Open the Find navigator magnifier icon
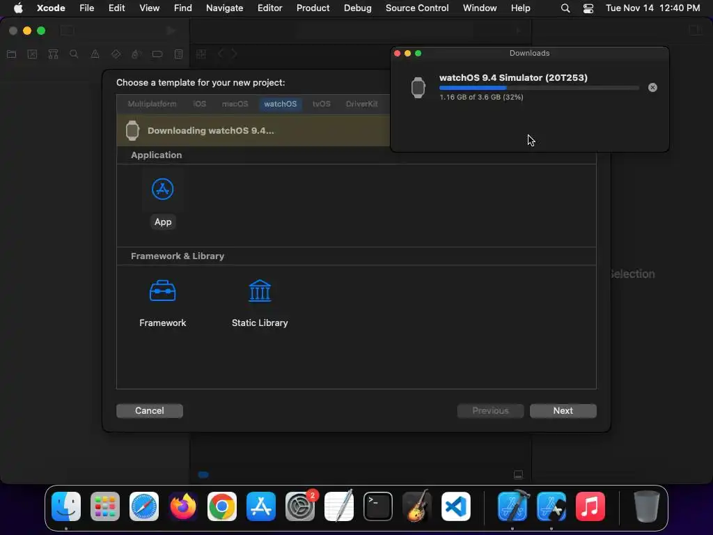713x535 pixels. point(74,54)
